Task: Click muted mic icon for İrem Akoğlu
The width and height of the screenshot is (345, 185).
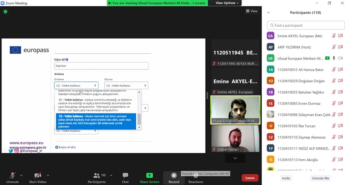Action: tap(334, 160)
